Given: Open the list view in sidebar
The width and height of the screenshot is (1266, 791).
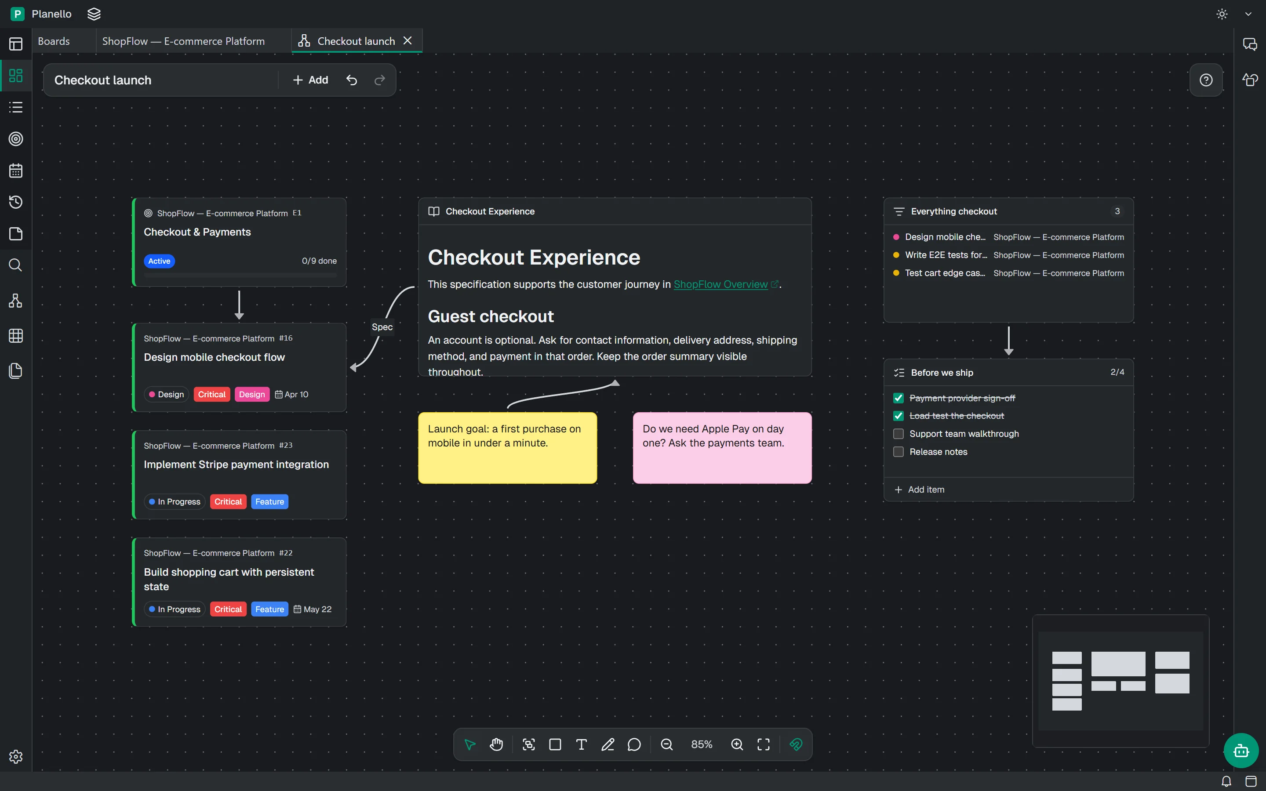Looking at the screenshot, I should pos(16,107).
